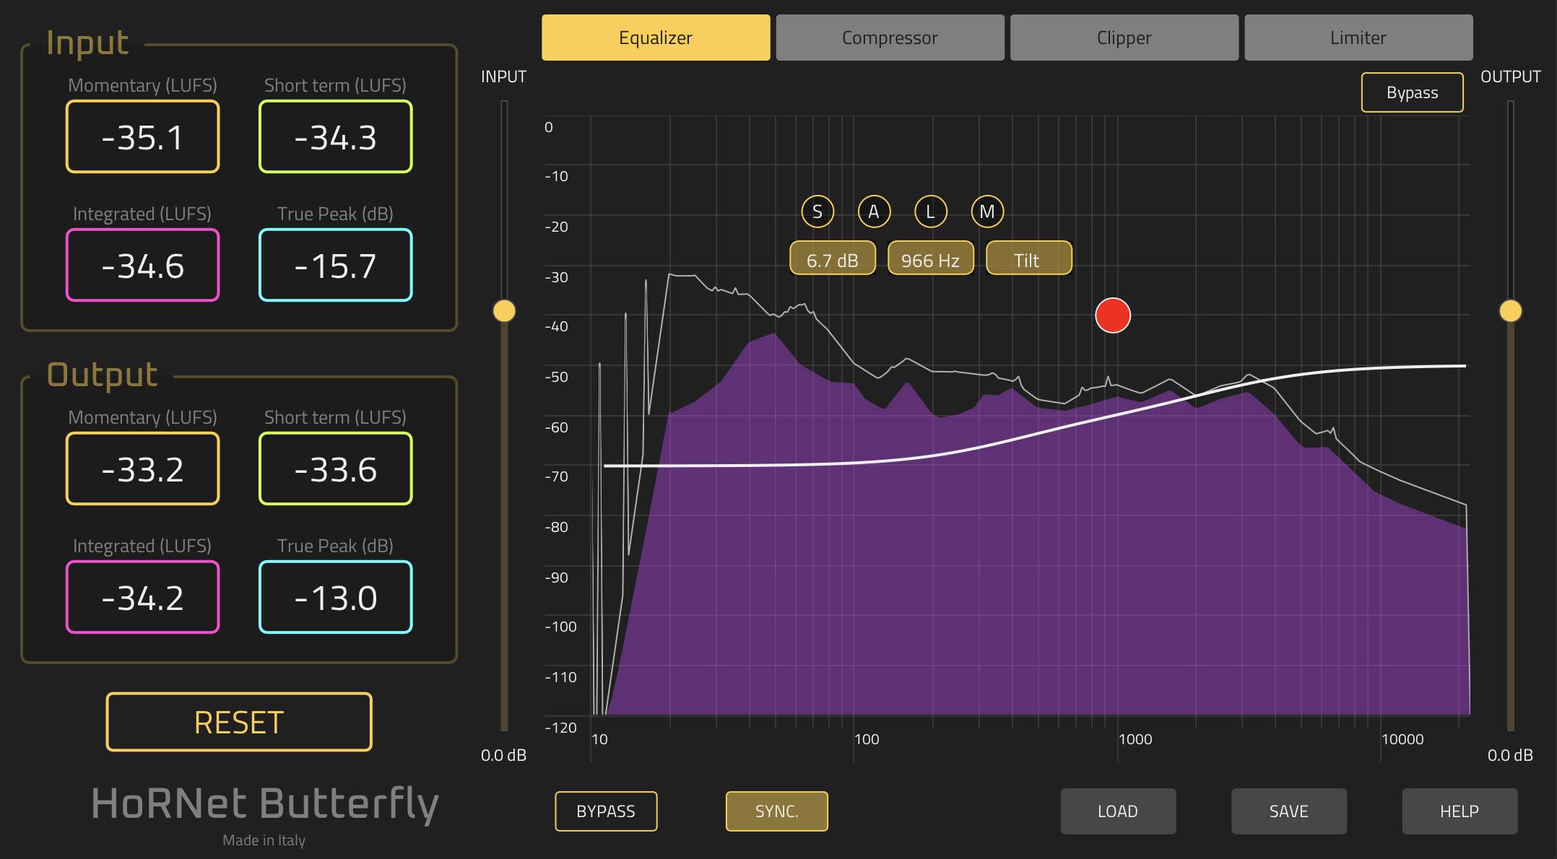Viewport: 1557px width, 859px height.
Task: Click the INPUT gain slider knob
Action: 504,311
